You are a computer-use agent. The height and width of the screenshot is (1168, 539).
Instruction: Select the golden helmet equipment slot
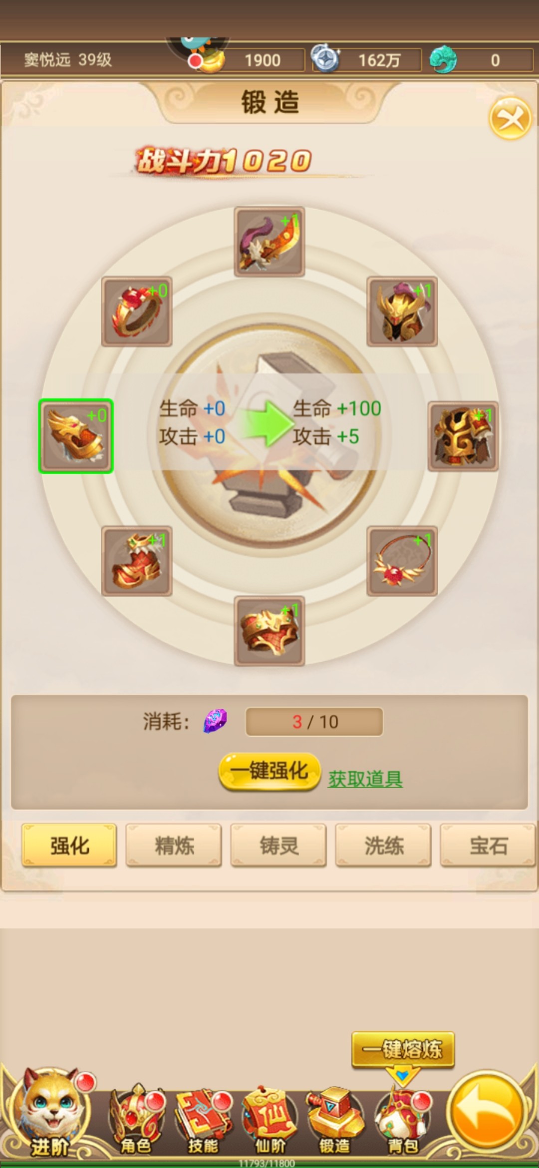click(402, 311)
